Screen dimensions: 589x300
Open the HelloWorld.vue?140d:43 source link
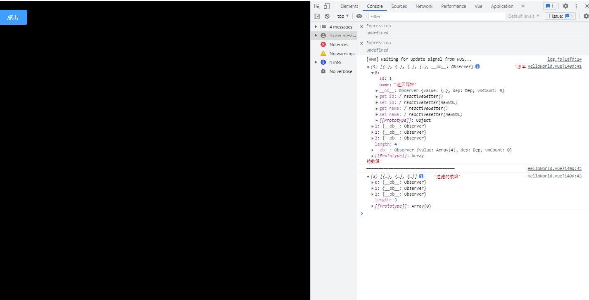coord(554,176)
